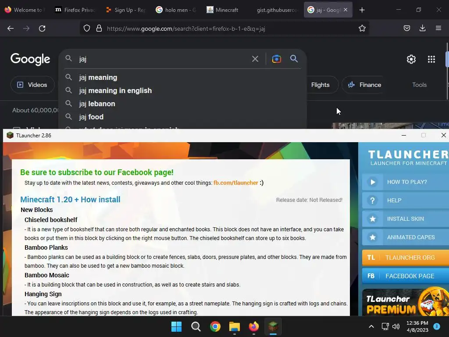
Task: Open the Firefox tracking protection shield
Action: pos(87,29)
